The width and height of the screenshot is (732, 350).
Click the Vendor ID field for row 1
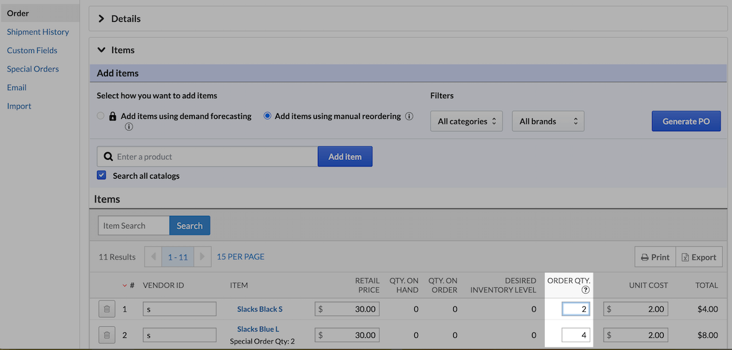(180, 309)
